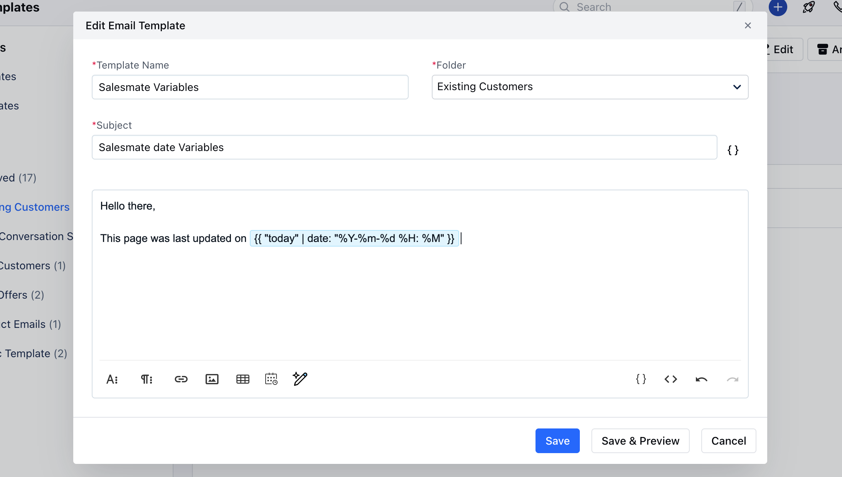This screenshot has width=842, height=477.
Task: Insert meeting scheduler calendar icon
Action: 271,379
